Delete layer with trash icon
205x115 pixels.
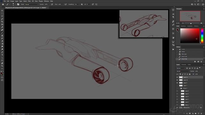(201, 114)
